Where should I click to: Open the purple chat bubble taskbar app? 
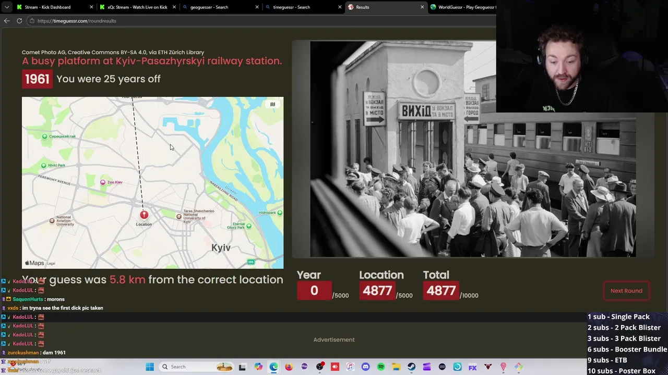(304, 367)
